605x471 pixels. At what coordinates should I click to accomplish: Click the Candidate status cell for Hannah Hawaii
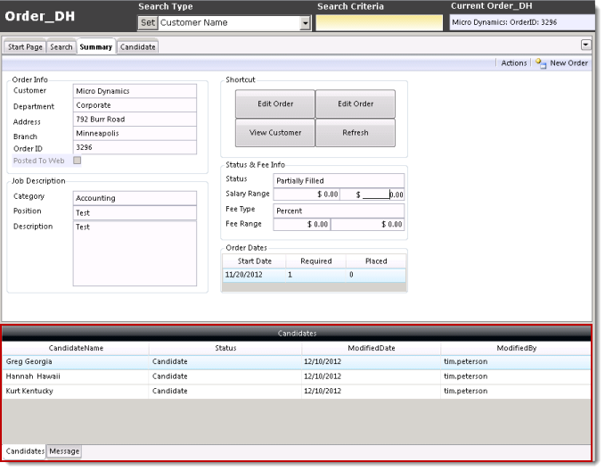coord(225,376)
